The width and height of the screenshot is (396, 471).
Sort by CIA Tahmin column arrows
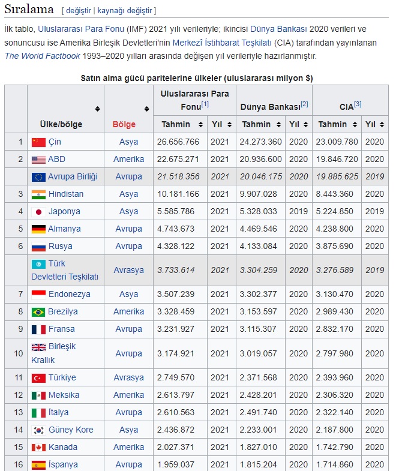pos(355,125)
